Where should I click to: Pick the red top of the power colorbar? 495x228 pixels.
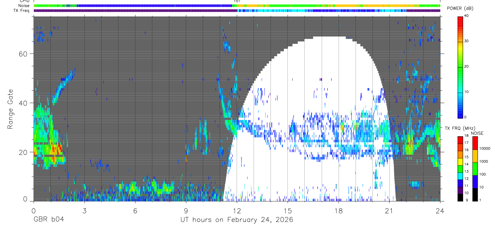(460, 19)
